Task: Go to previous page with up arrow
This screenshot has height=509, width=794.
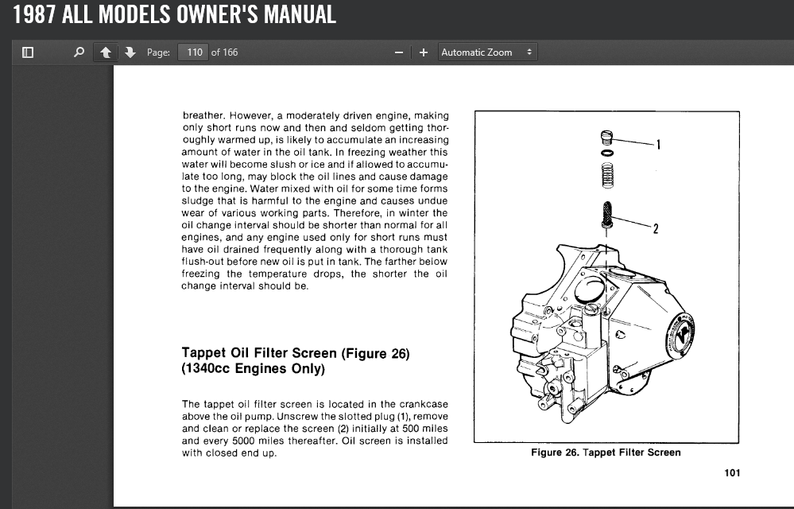Action: 104,52
